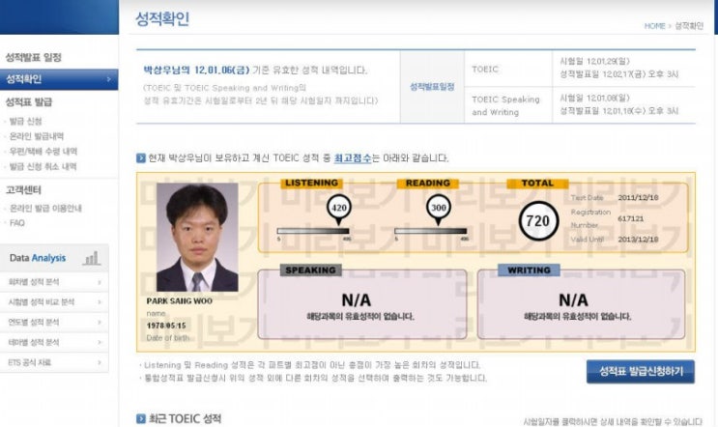This screenshot has width=718, height=427.
Task: Click arrow icon beside 최근 TOEIC 성적
Action: point(141,418)
